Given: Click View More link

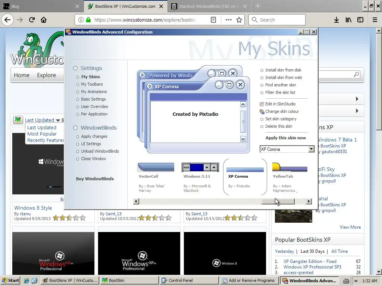Looking at the screenshot, I should 350,227.
